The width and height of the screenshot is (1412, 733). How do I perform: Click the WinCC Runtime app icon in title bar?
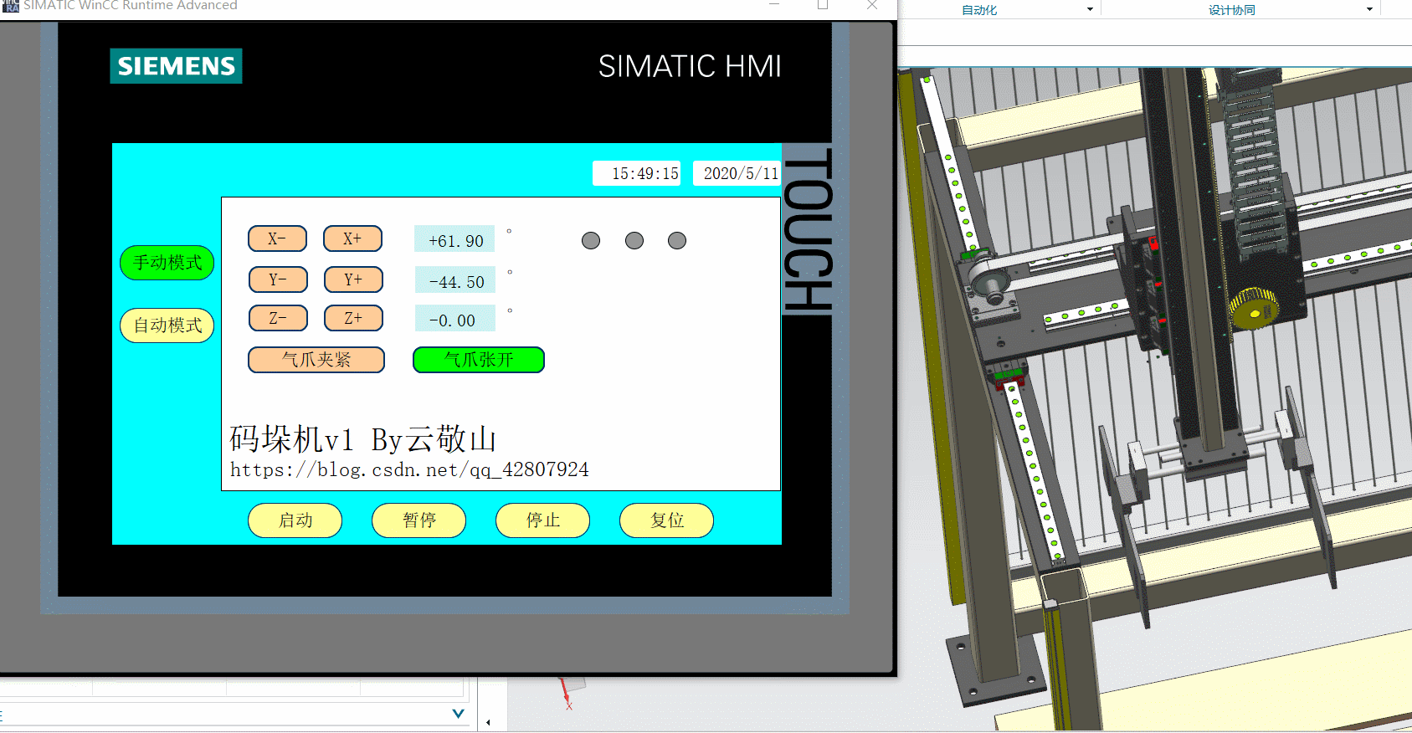[x=10, y=6]
